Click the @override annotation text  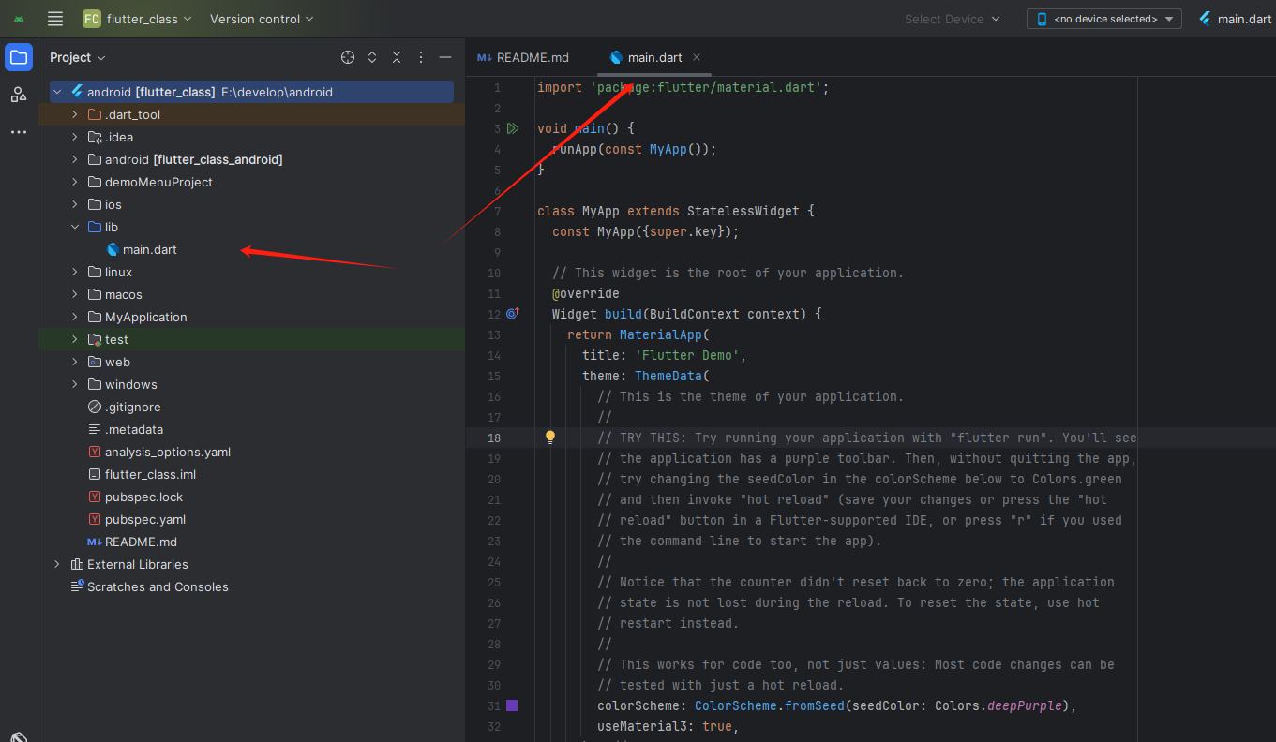[x=586, y=293]
